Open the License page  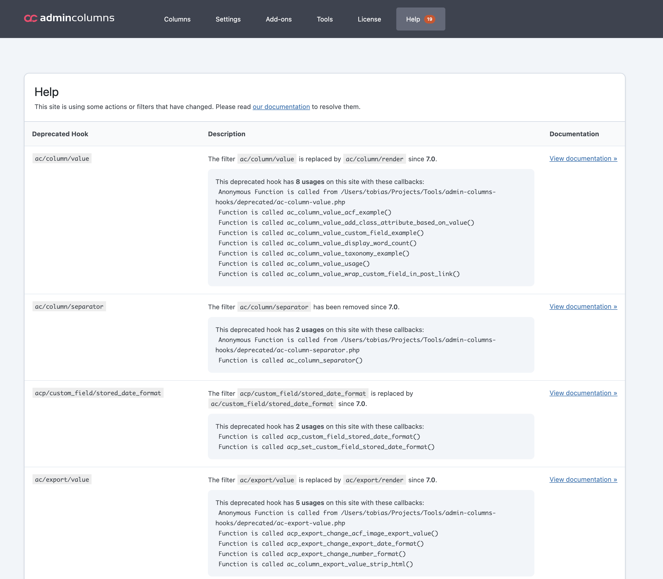point(369,19)
